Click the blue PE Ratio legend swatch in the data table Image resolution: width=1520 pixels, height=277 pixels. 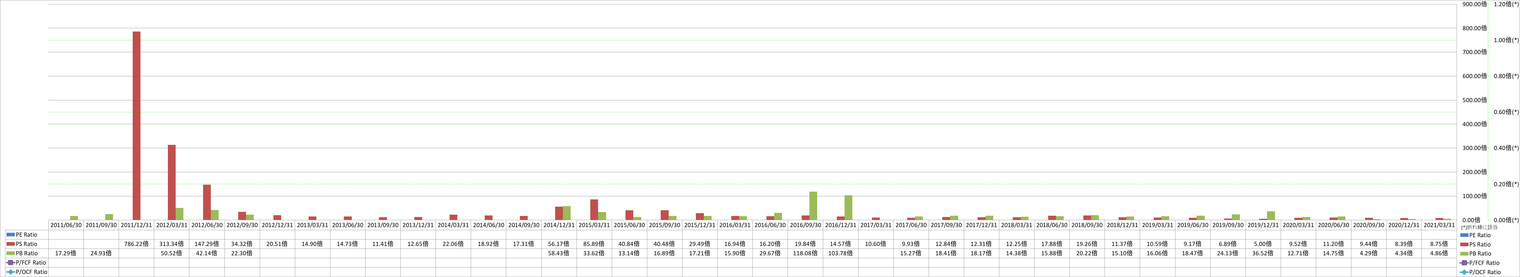coord(11,235)
